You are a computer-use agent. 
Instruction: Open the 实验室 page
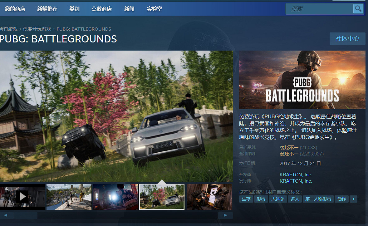155,9
